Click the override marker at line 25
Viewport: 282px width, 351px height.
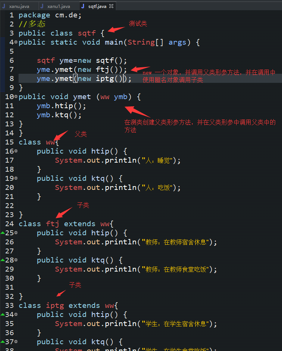pyautogui.click(x=3, y=233)
